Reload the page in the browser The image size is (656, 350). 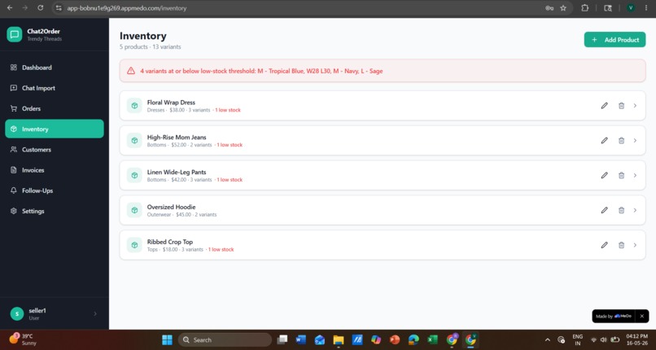click(x=40, y=8)
